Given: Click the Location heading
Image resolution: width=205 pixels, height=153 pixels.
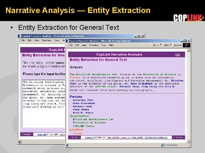Looking at the screenshot, I should 76,129.
